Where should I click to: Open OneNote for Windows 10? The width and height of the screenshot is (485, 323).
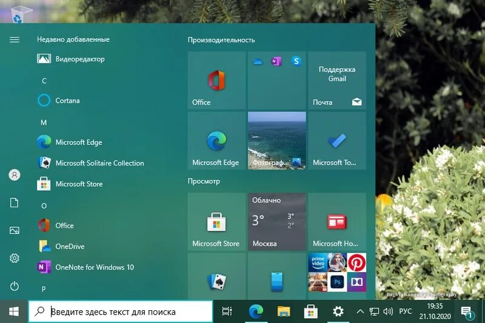click(x=85, y=267)
